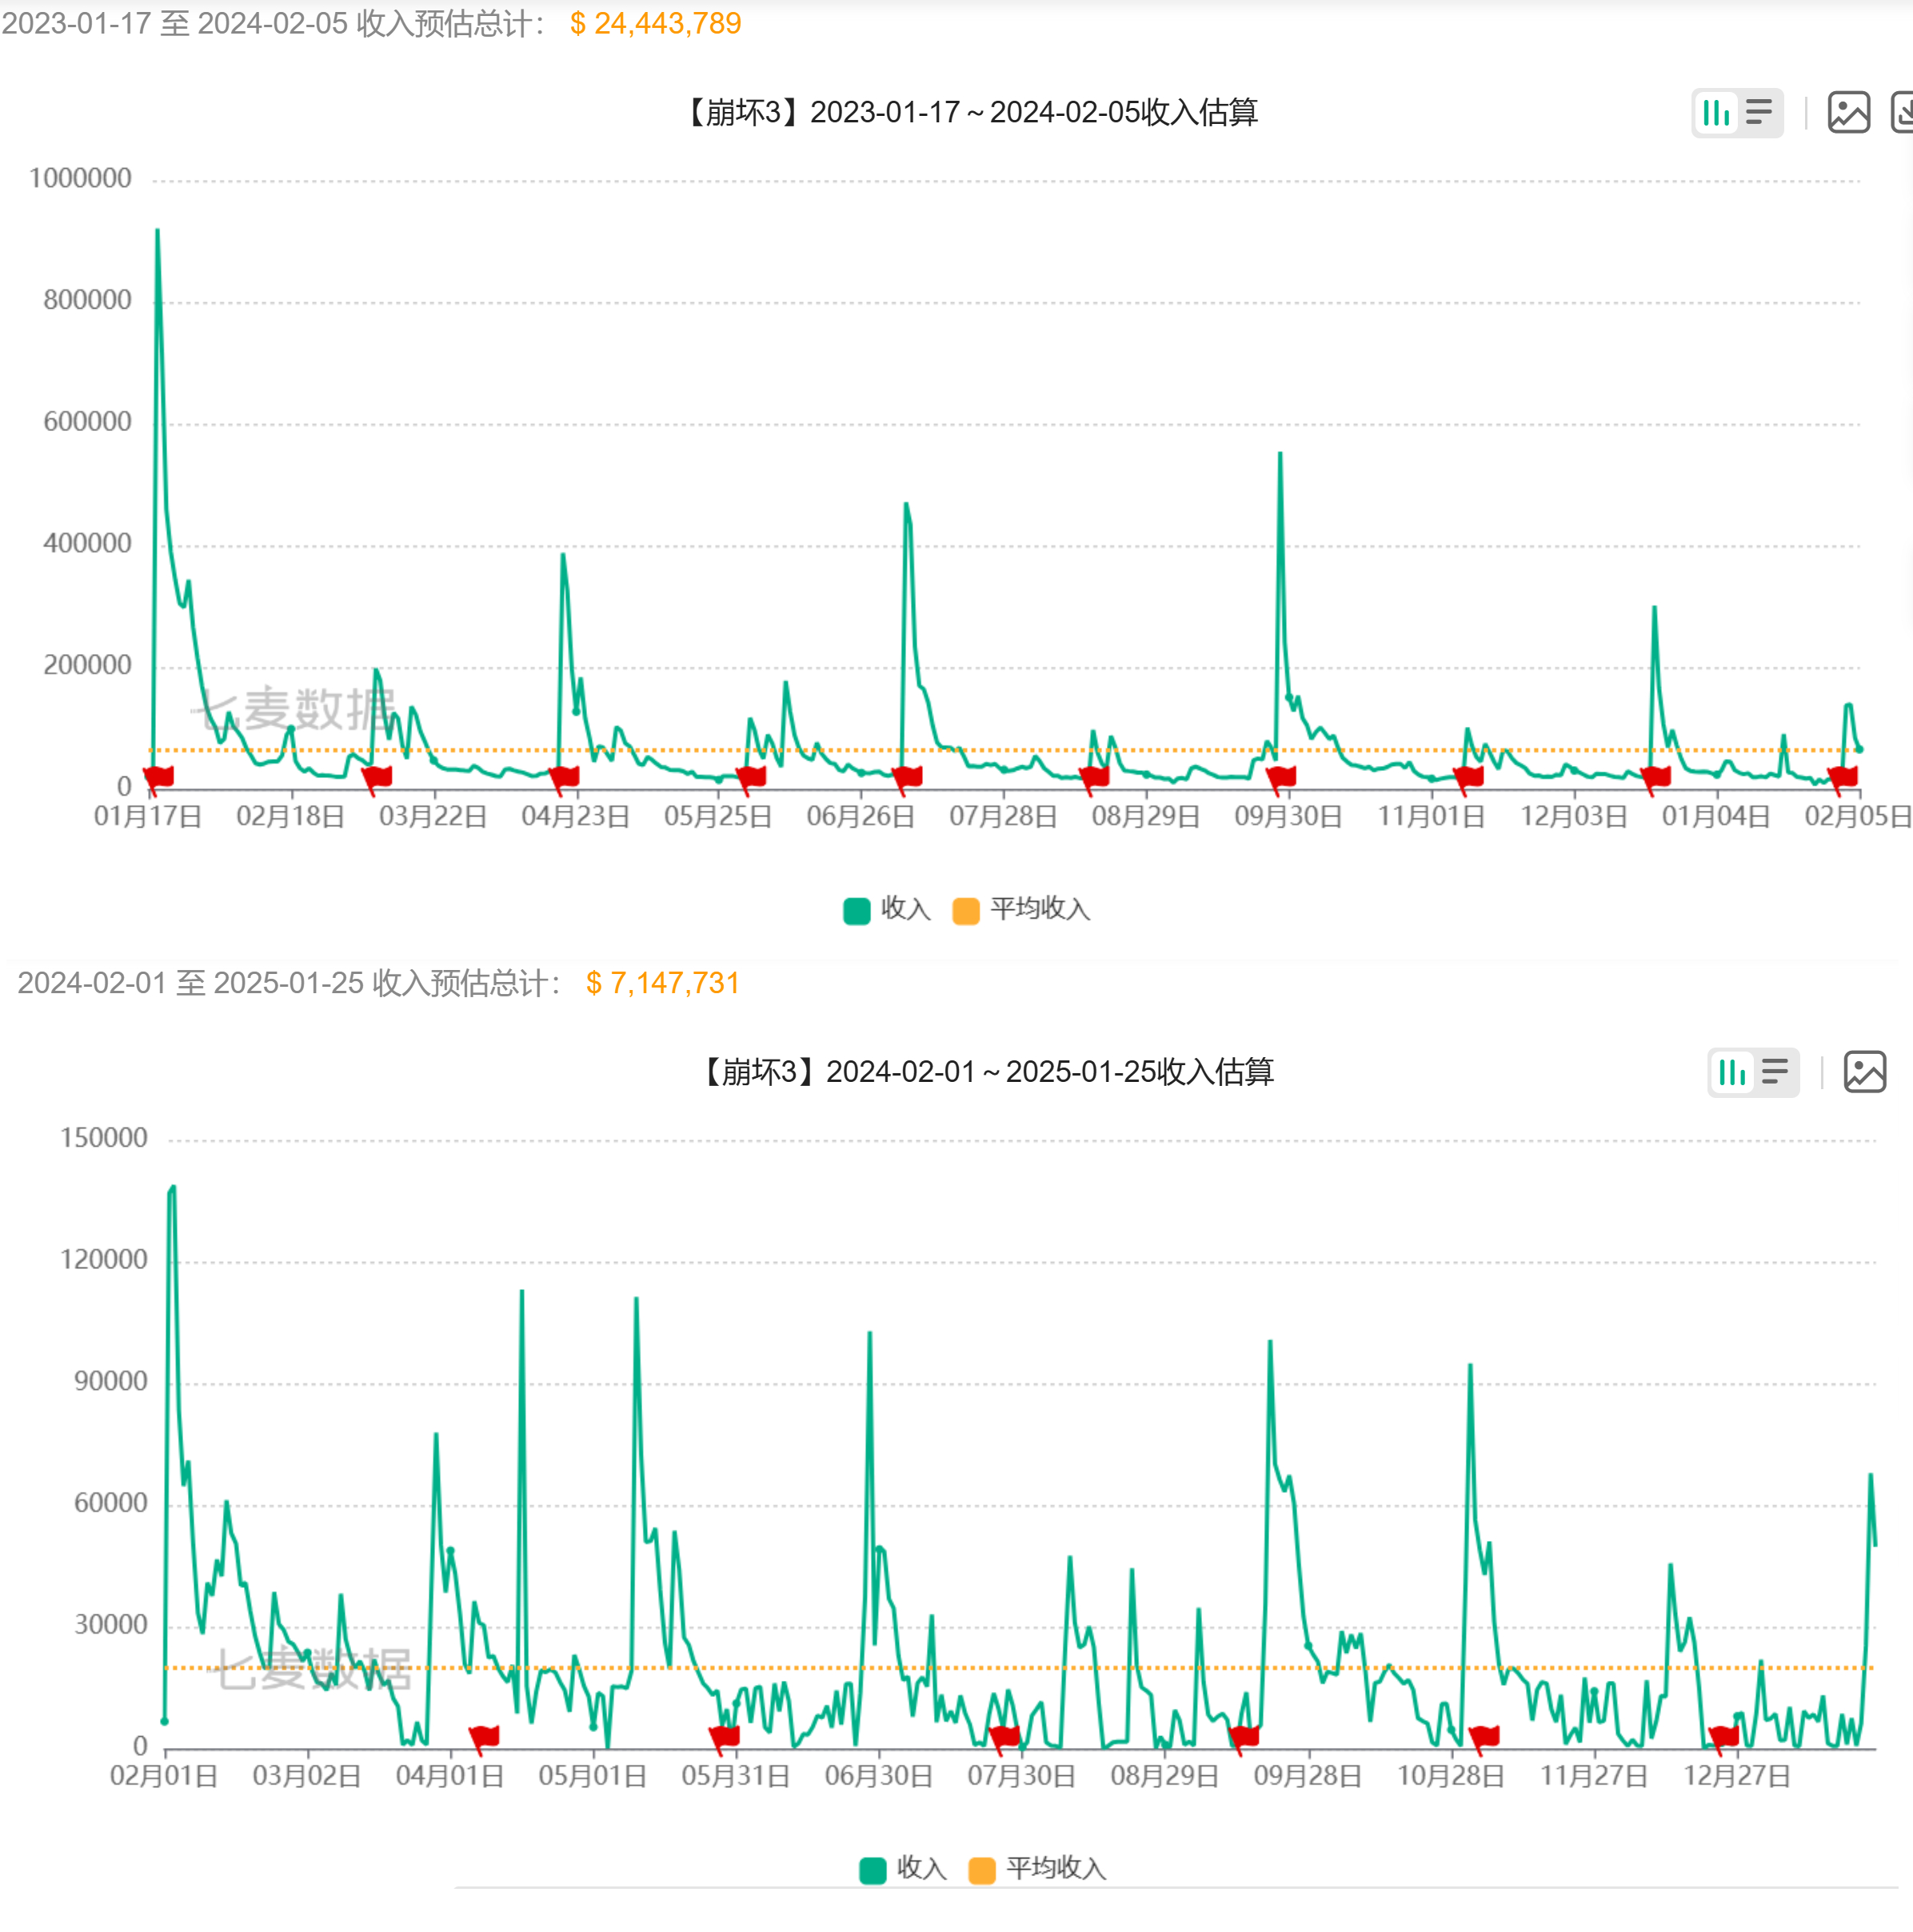The image size is (1913, 1932).
Task: Click red flag near 12月27日 in bottom chart
Action: point(1725,1736)
